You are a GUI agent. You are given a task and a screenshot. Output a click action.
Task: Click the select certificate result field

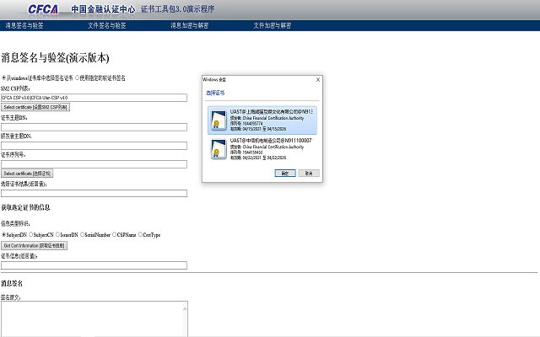click(94, 193)
